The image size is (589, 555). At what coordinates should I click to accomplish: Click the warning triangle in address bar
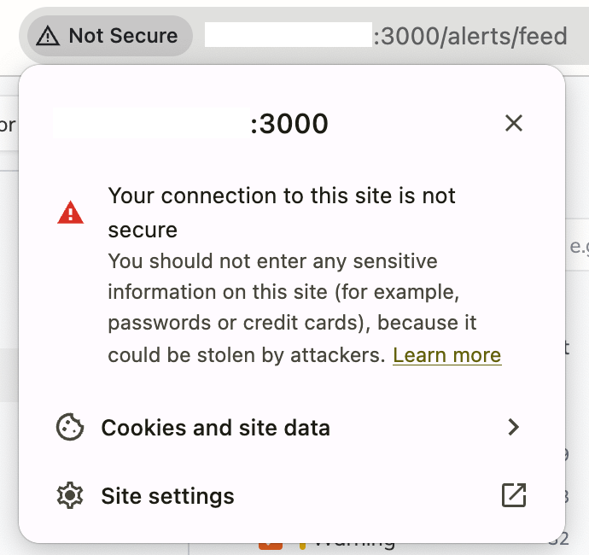point(48,36)
